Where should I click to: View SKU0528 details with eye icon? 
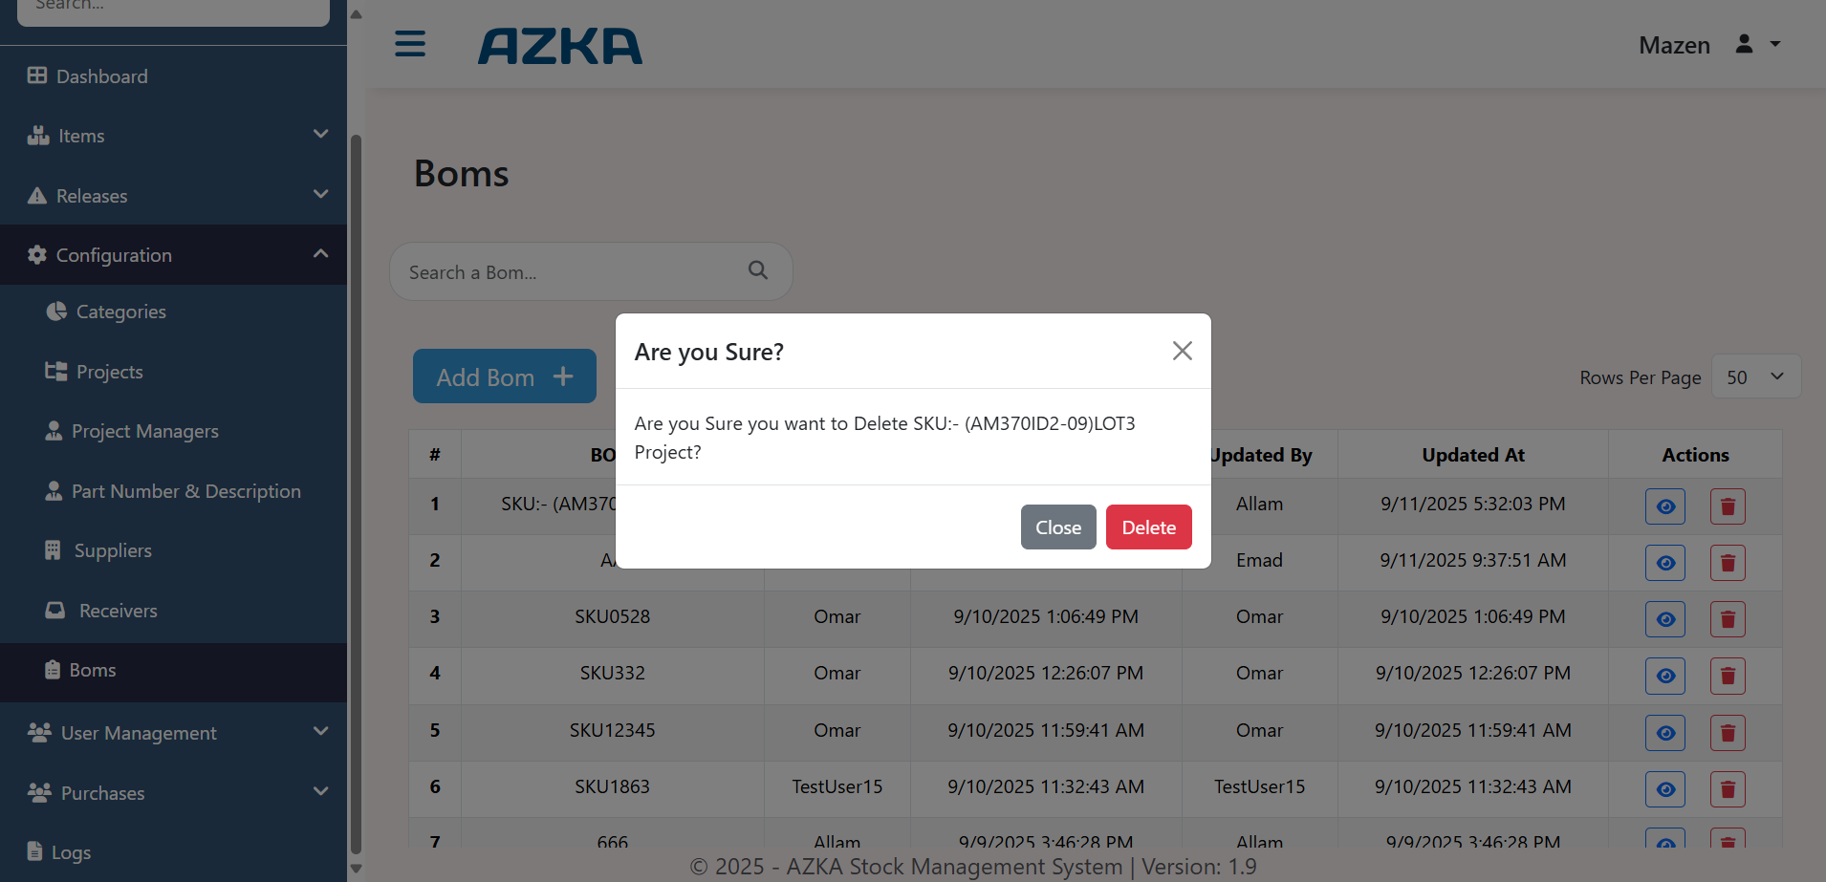[x=1664, y=619]
